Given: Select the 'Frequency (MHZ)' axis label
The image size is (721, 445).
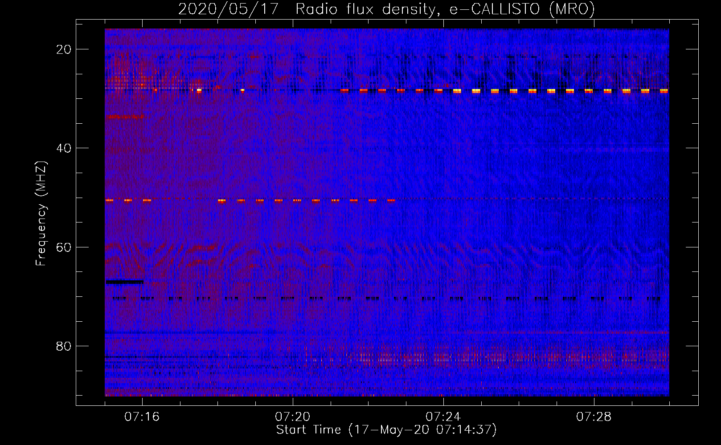Looking at the screenshot, I should coord(41,214).
